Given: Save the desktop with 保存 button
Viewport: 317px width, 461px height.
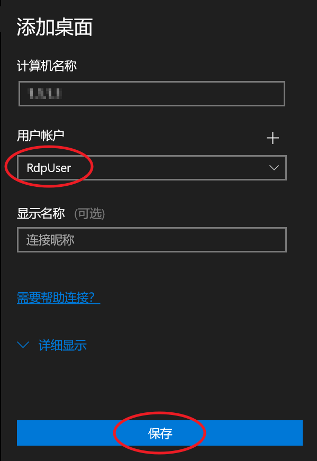Looking at the screenshot, I should pos(160,433).
